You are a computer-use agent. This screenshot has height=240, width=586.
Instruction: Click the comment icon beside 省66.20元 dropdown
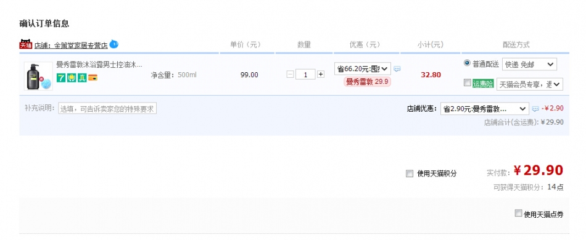click(397, 68)
